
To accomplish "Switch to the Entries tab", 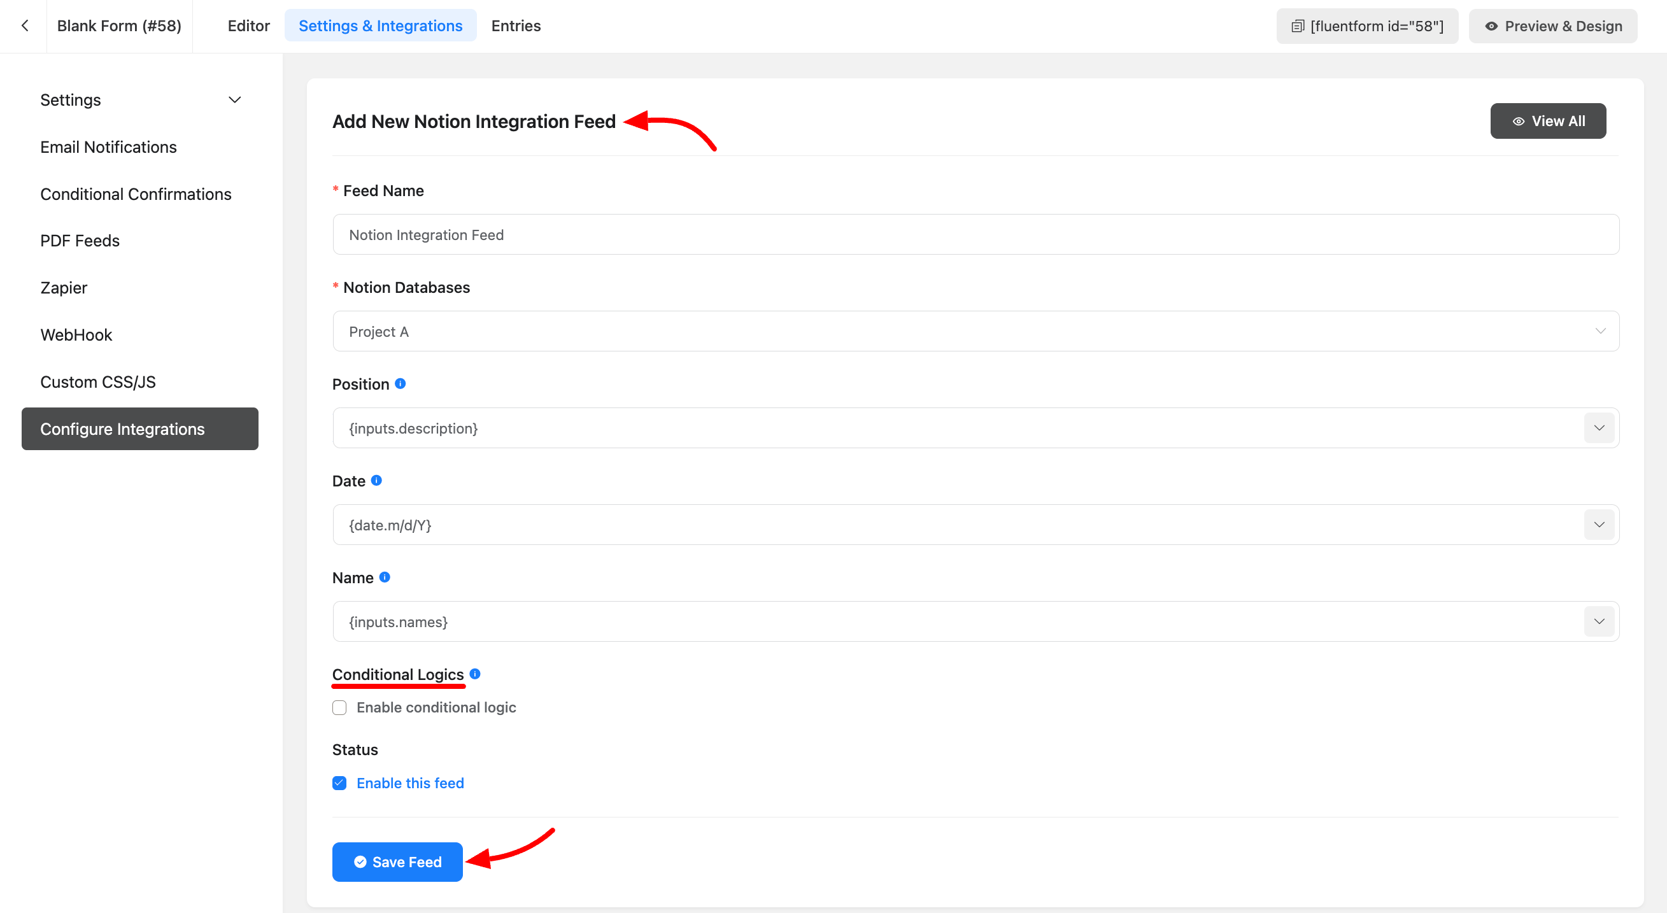I will 516,26.
